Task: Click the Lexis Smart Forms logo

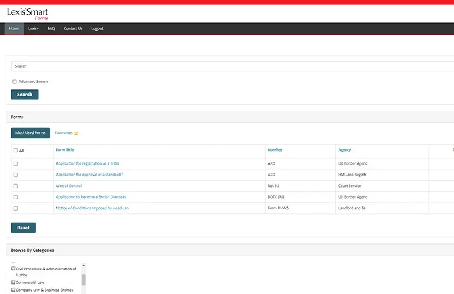Action: point(27,14)
